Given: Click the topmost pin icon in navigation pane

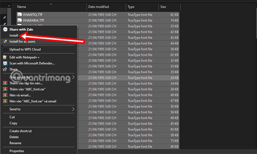Looking at the screenshot, I should [4, 17].
